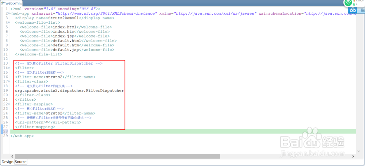The width and height of the screenshot is (365, 166).
Task: Click the green Wi-Fi floating widget icon
Action: 348,3
